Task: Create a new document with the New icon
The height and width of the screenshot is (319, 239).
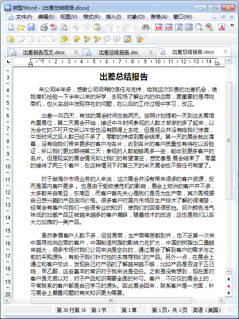Action: 11,27
